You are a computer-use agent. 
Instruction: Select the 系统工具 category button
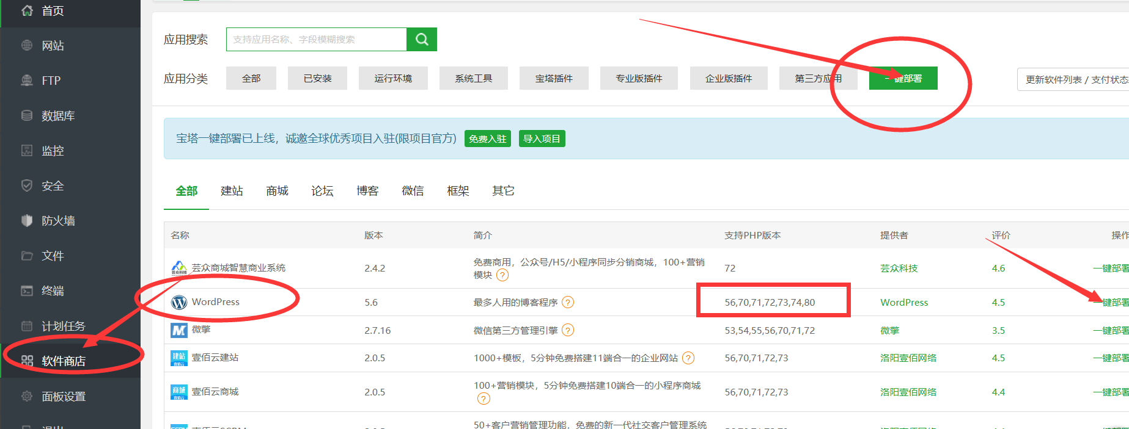[474, 78]
